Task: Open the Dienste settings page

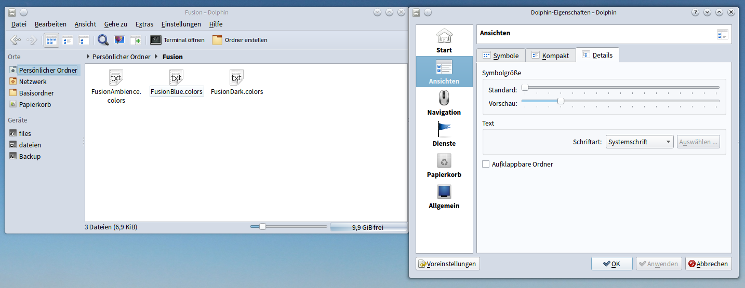Action: 444,134
